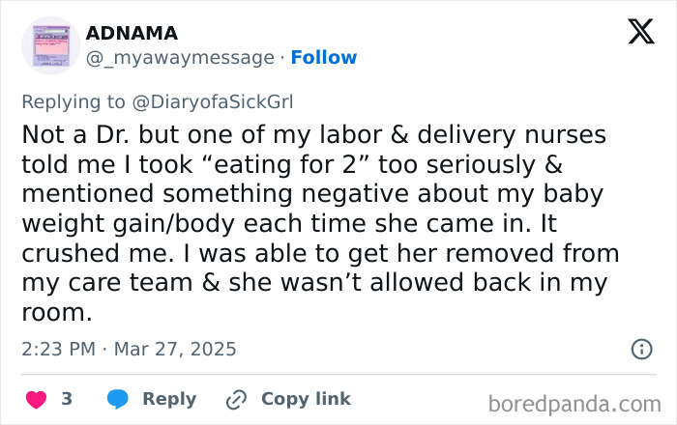Screen dimensions: 677x425
Task: Click the @_myawaymessage handle
Action: tap(180, 57)
